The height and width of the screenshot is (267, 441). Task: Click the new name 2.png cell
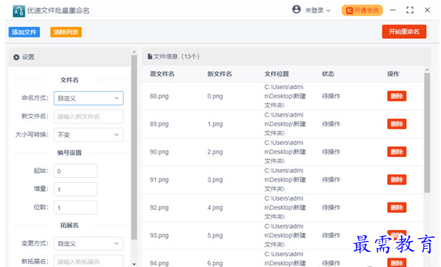tap(215, 152)
